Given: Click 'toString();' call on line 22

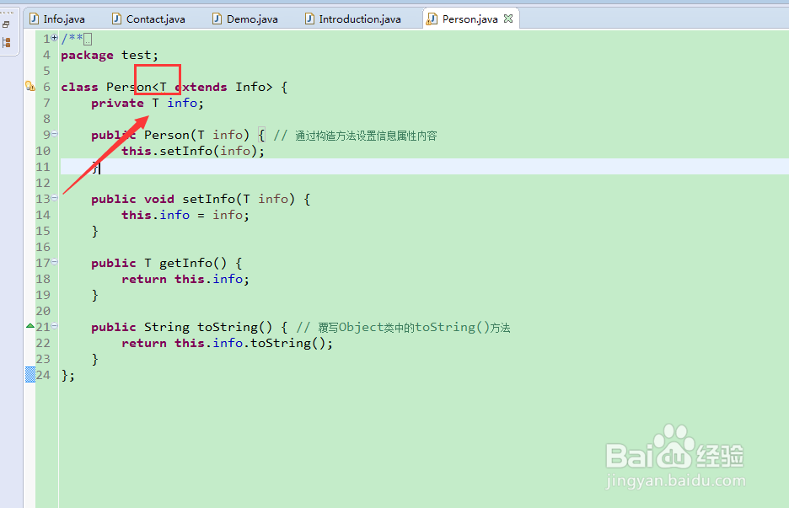Looking at the screenshot, I should [292, 343].
